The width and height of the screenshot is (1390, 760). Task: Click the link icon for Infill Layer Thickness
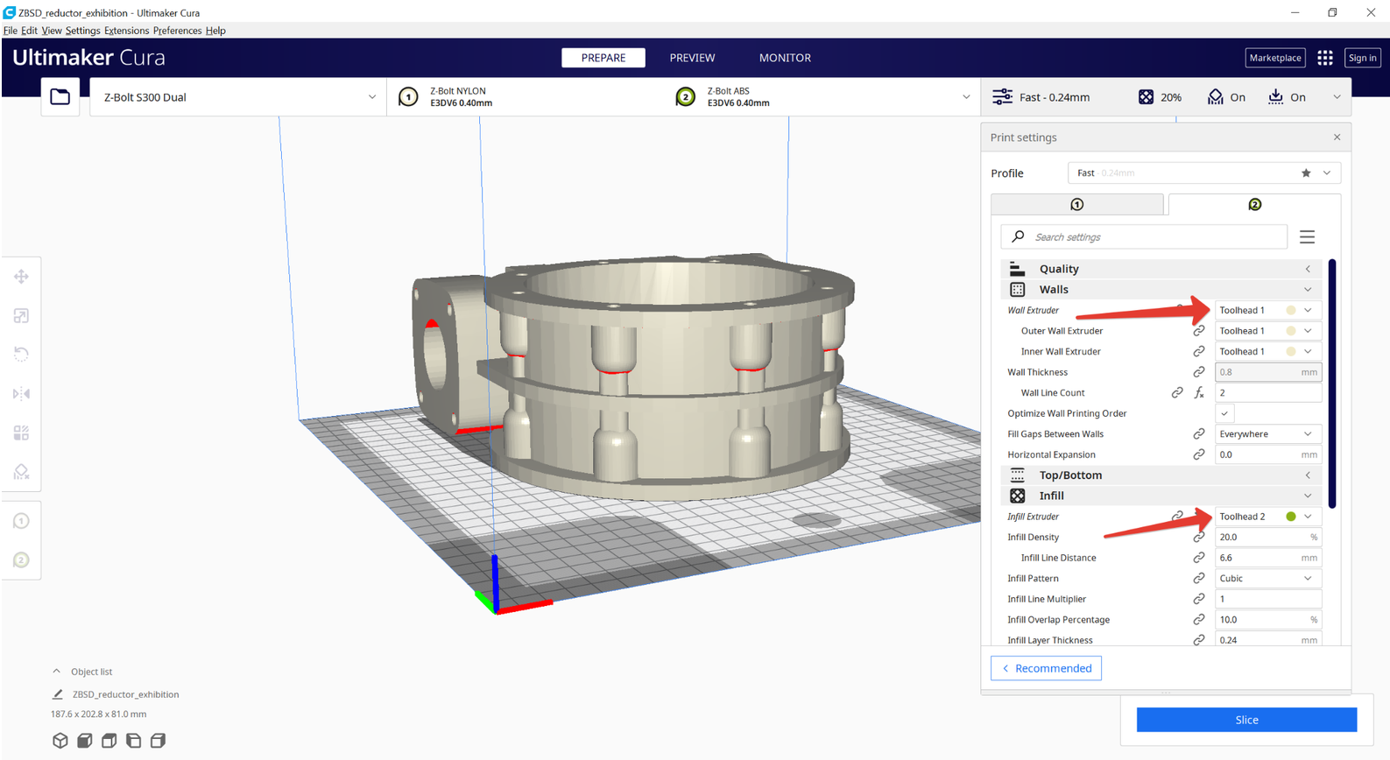1198,640
